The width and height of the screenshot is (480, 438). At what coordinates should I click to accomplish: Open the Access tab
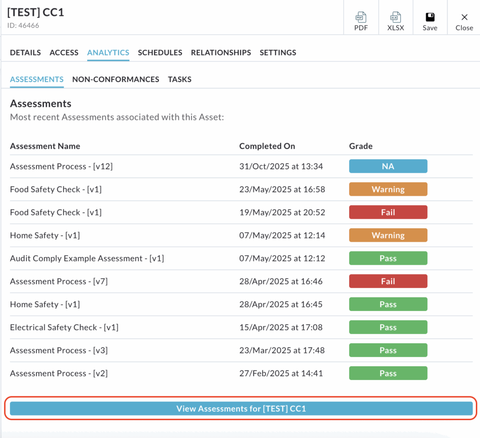64,52
